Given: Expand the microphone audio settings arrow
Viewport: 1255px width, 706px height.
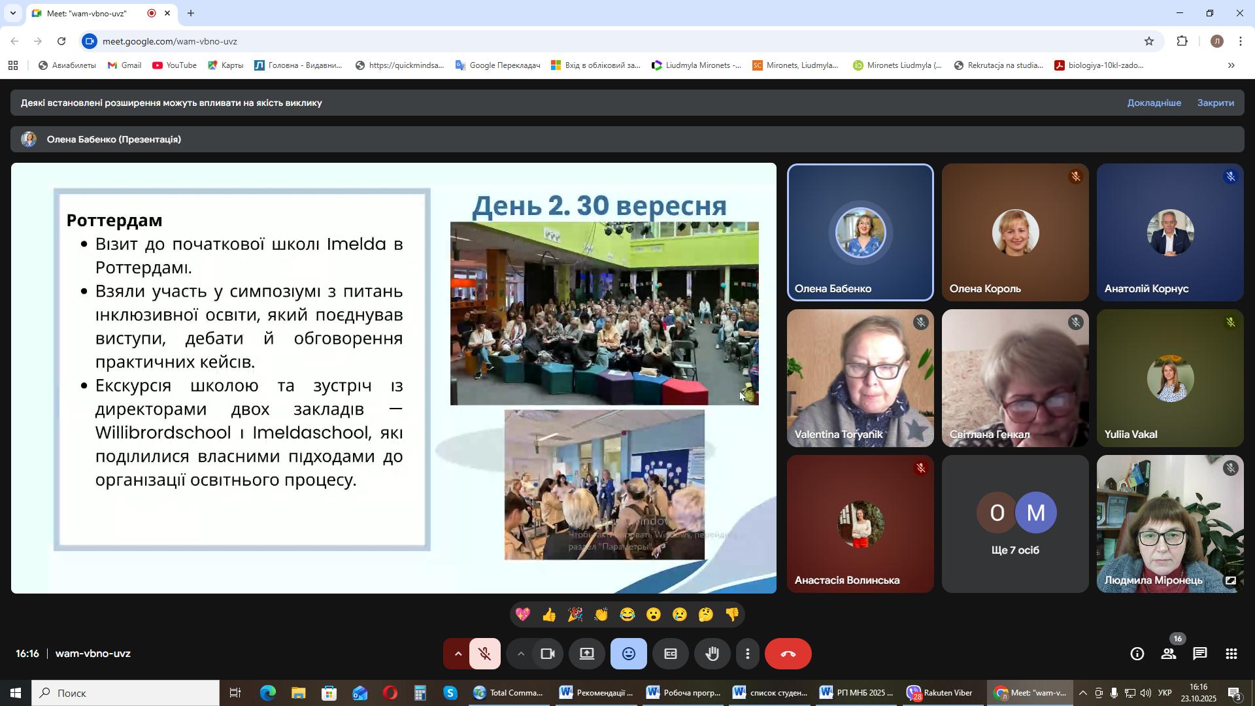Looking at the screenshot, I should coord(458,654).
